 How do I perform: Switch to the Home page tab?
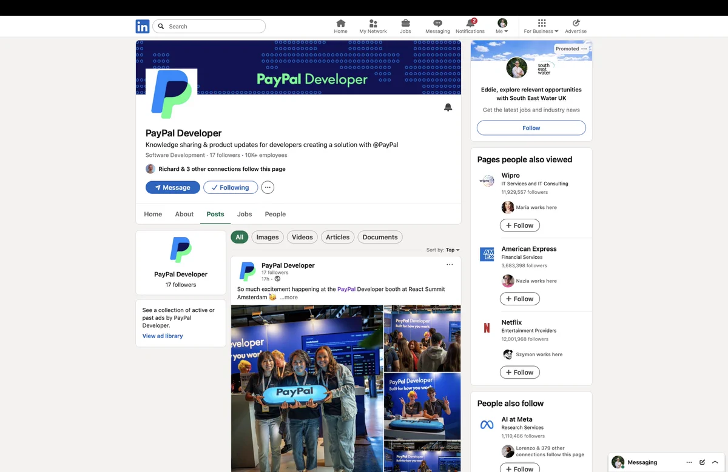pyautogui.click(x=153, y=214)
